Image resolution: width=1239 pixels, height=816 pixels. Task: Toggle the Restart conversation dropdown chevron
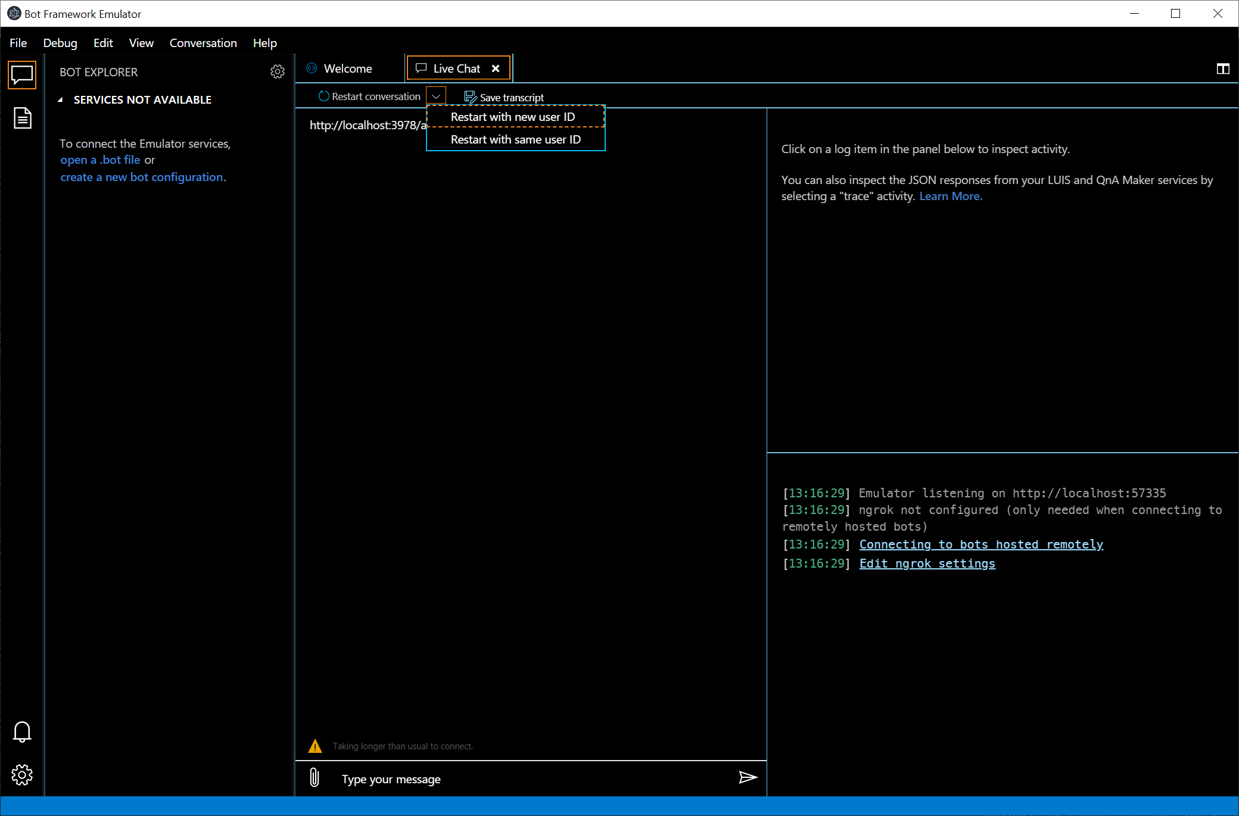pyautogui.click(x=436, y=96)
